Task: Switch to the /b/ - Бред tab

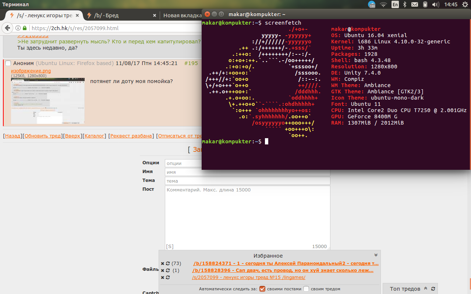Action: (121, 15)
